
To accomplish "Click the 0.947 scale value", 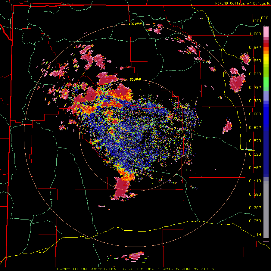I will 255,47.
